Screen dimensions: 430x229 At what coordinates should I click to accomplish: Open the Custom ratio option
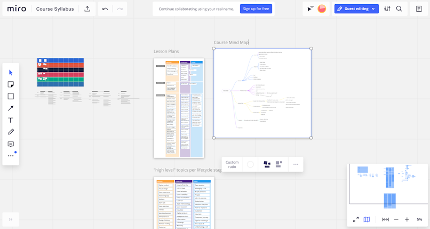232,165
